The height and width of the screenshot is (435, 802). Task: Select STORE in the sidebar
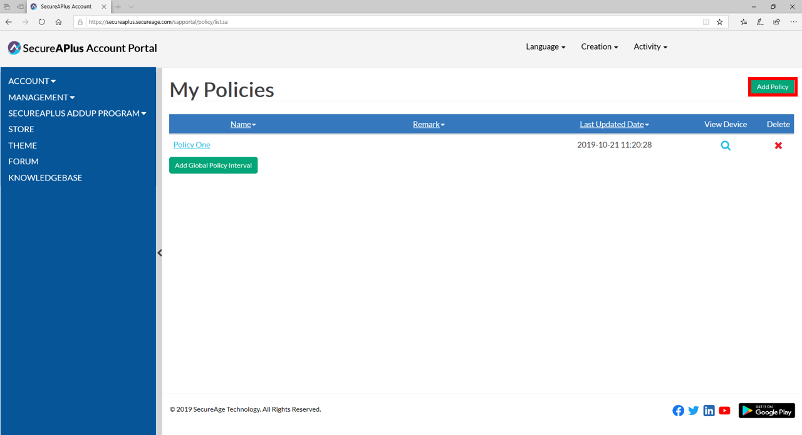21,129
